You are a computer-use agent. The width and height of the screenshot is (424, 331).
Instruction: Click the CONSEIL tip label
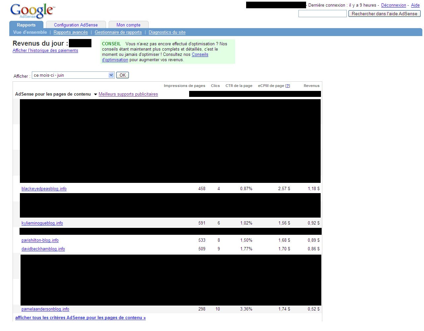pos(111,44)
